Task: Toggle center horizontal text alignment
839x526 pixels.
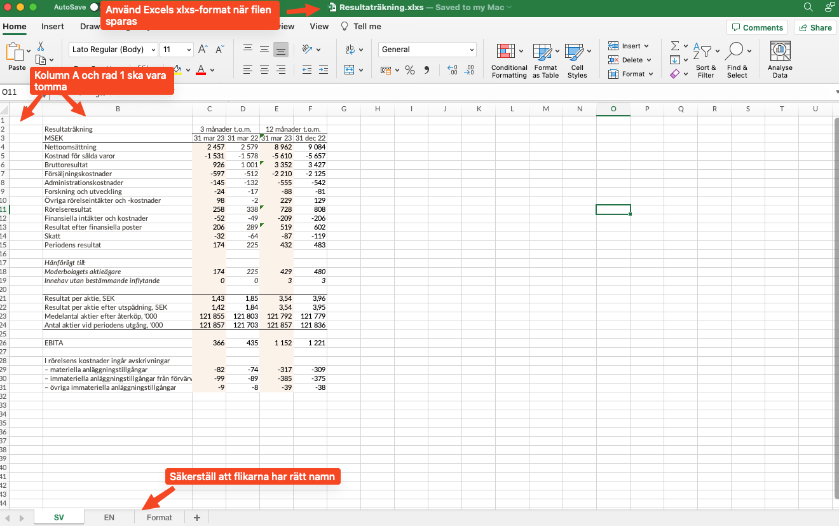Action: coord(264,70)
